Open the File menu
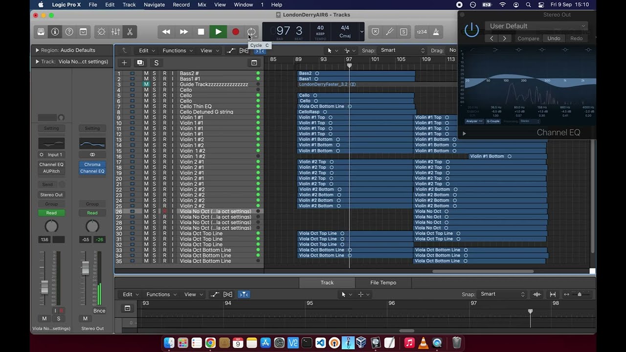The height and width of the screenshot is (352, 626). tap(92, 4)
